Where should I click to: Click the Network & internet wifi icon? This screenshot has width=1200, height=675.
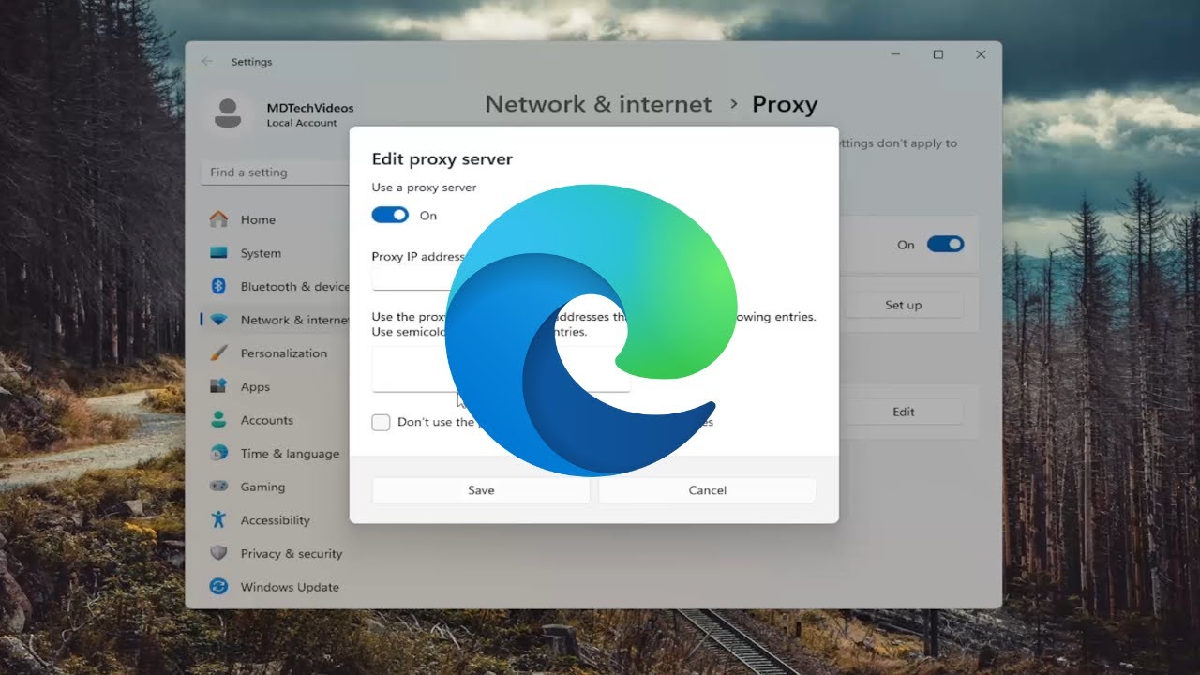tap(218, 320)
